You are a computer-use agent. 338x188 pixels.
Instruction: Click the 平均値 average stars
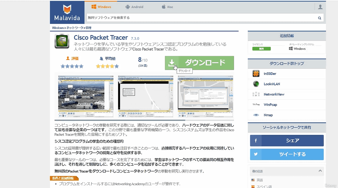[x=107, y=66]
